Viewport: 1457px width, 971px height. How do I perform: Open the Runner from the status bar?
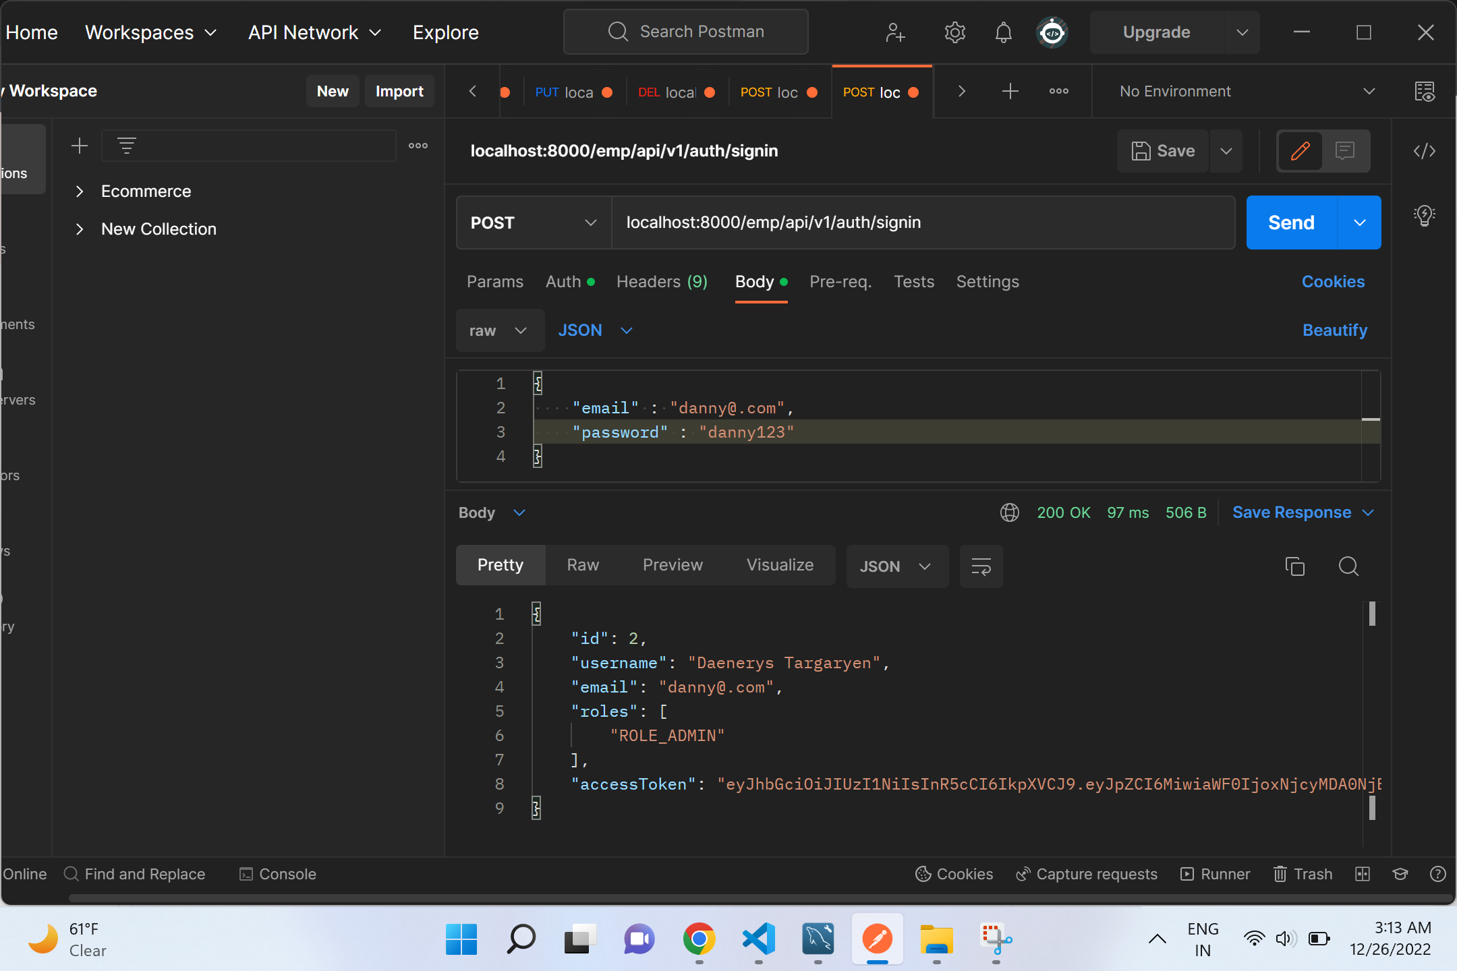(1214, 874)
